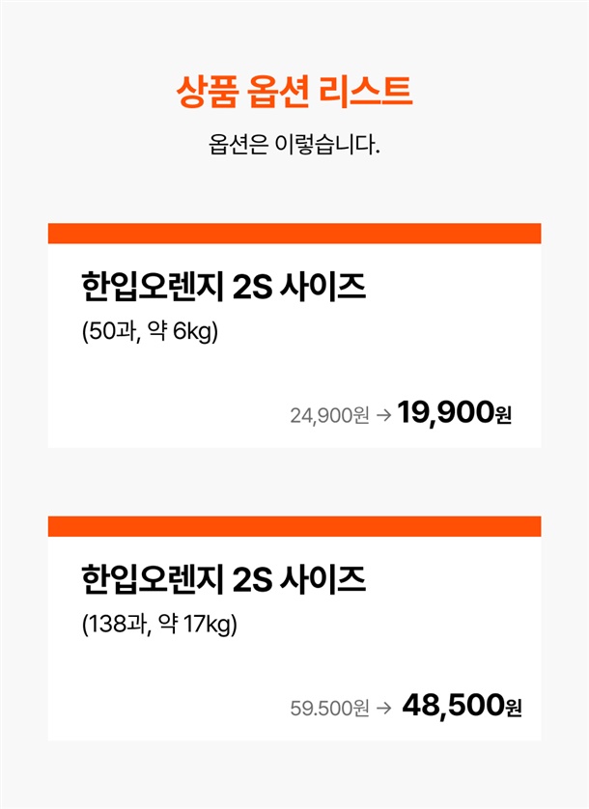This screenshot has height=809, width=589.
Task: Click the small 원 after 19,900
Action: pos(503,416)
